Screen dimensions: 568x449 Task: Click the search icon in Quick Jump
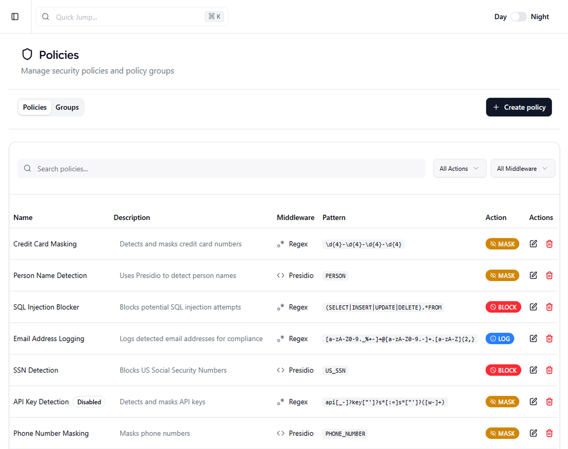click(x=45, y=17)
